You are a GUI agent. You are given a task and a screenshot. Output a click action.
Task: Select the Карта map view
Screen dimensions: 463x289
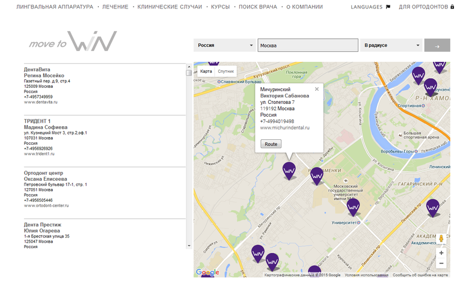206,71
